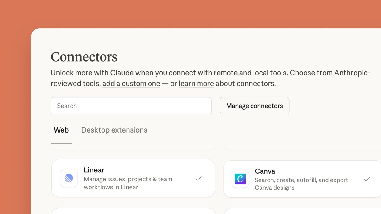Image resolution: width=381 pixels, height=214 pixels.
Task: Click the Canva app icon
Action: coord(240,179)
